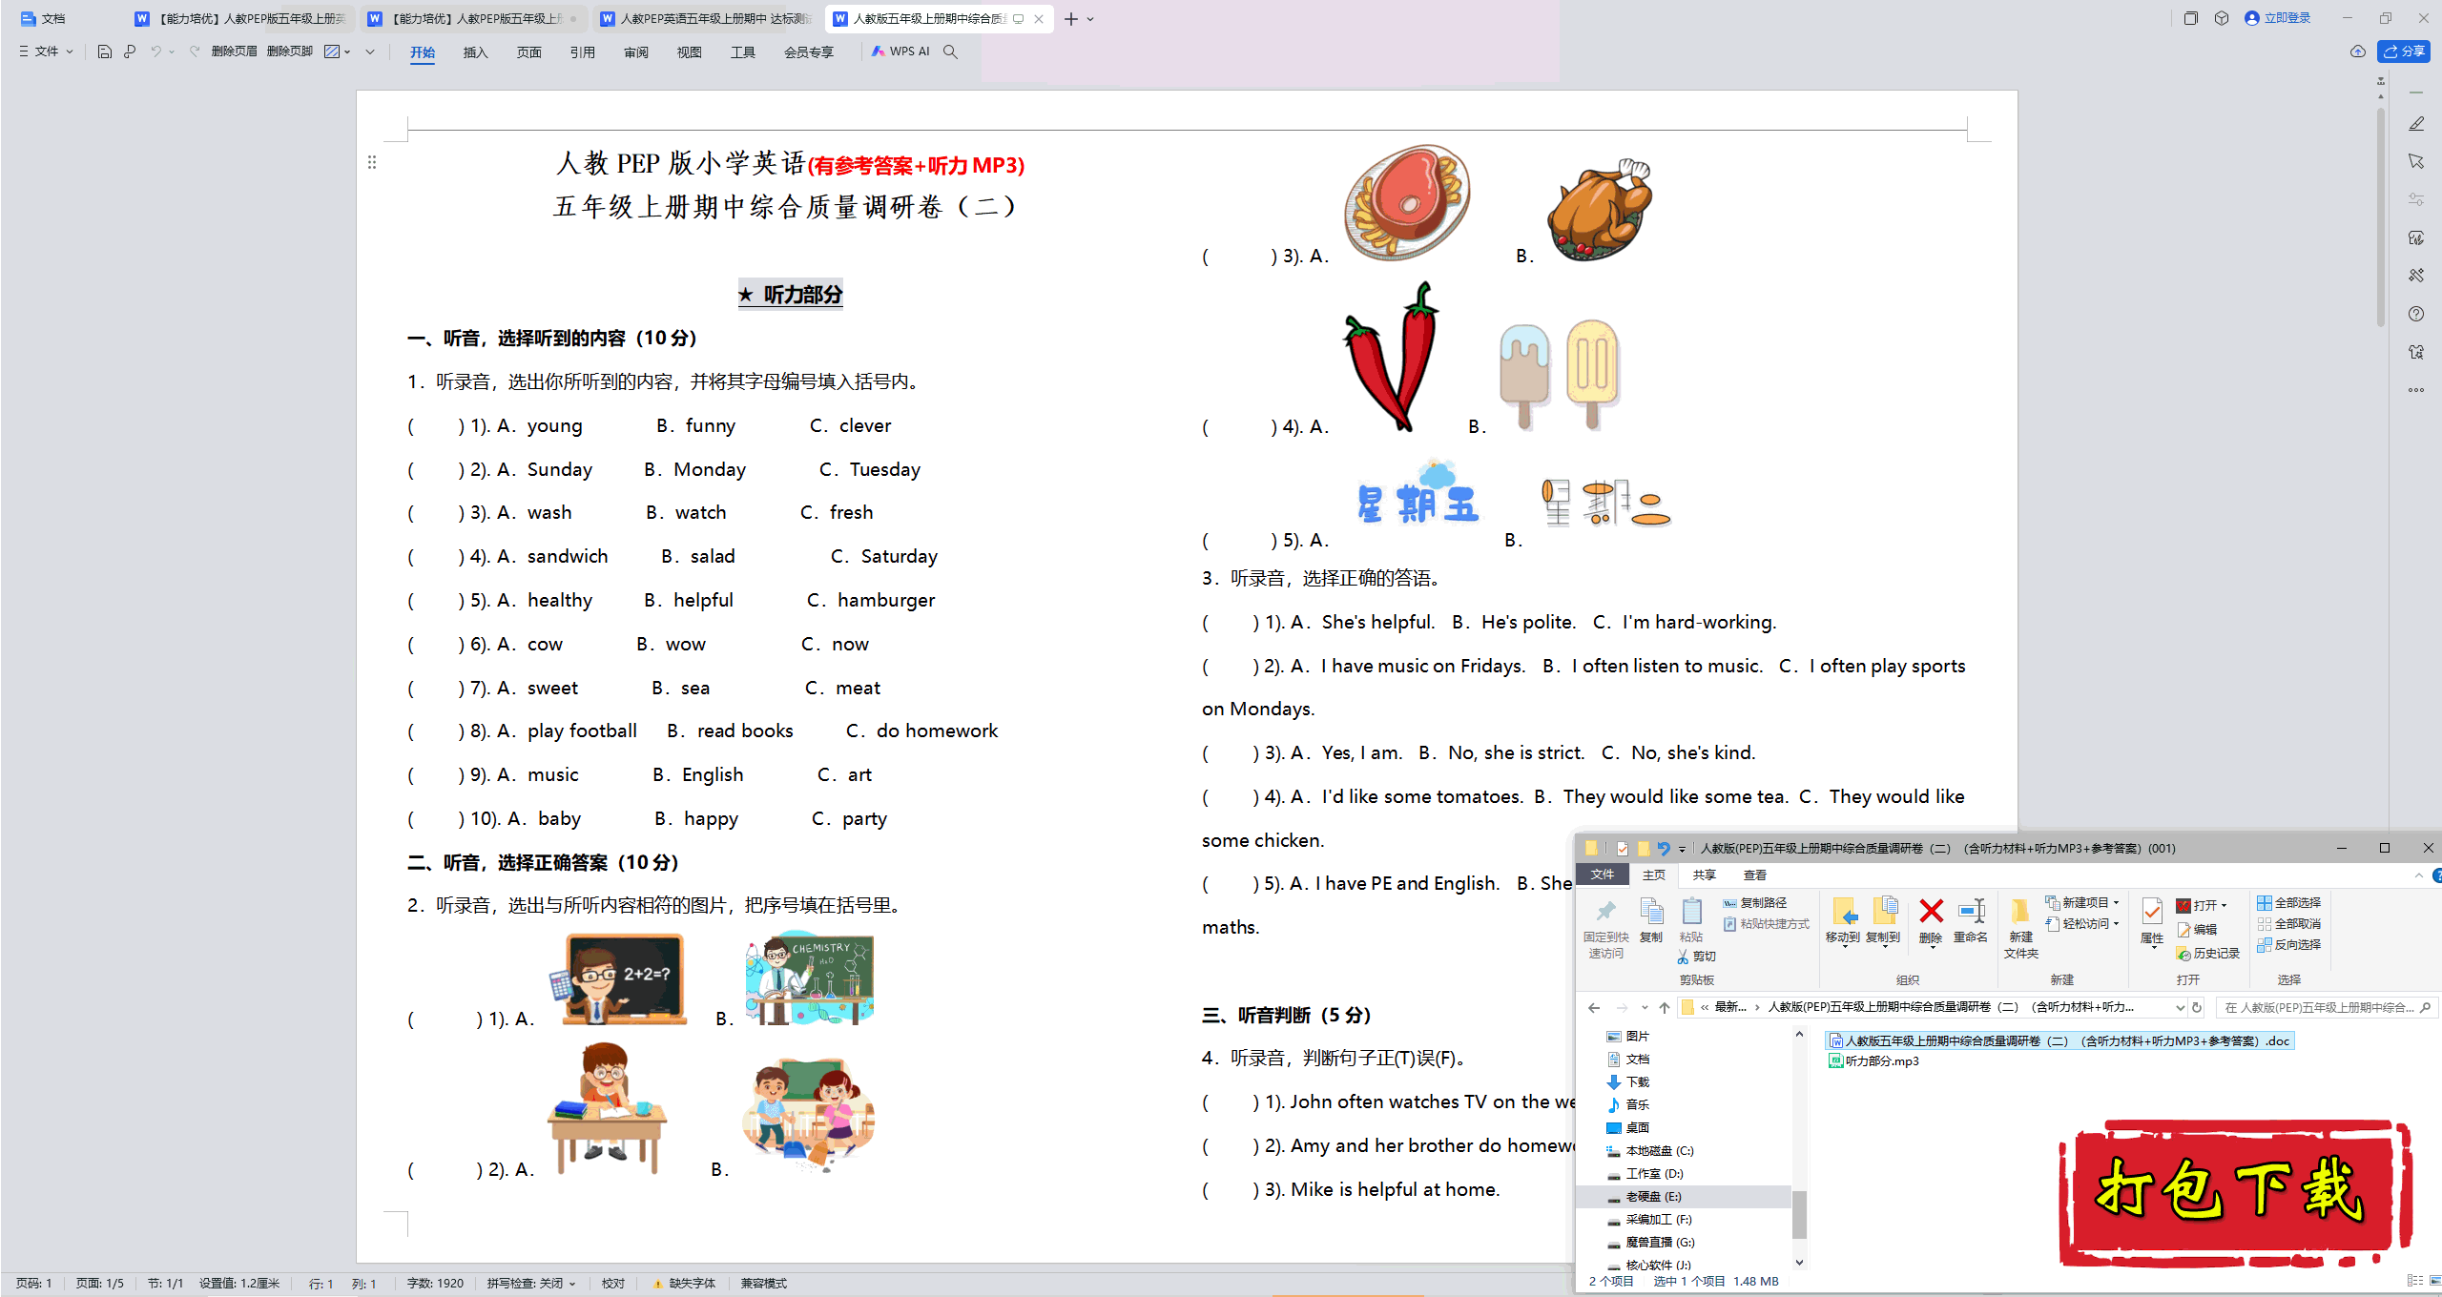Switch to the 页面 ribbon tab
Screen dimensions: 2442x1297
pyautogui.click(x=529, y=52)
